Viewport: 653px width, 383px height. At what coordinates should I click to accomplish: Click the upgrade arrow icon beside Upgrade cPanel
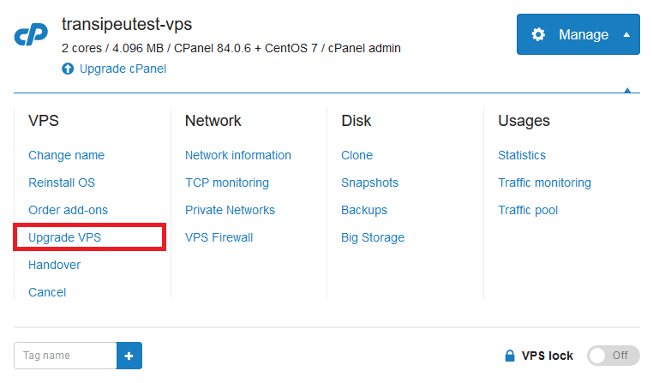click(x=68, y=69)
